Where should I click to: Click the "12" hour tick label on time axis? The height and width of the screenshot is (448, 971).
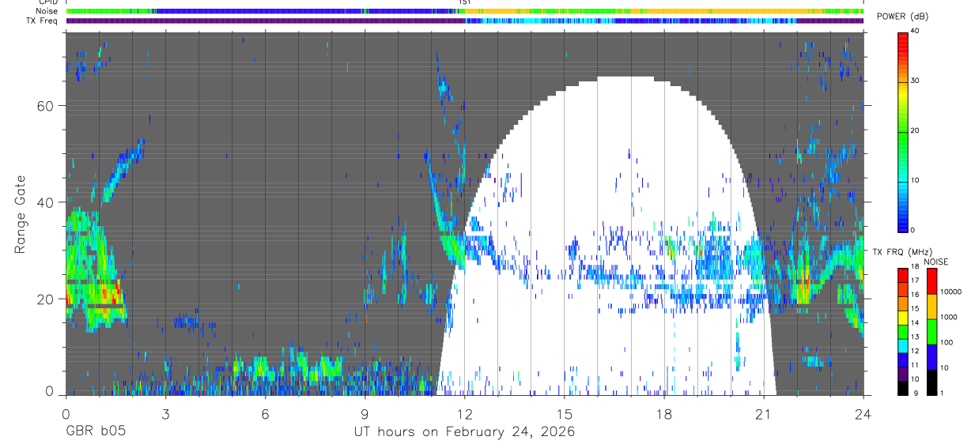[464, 413]
